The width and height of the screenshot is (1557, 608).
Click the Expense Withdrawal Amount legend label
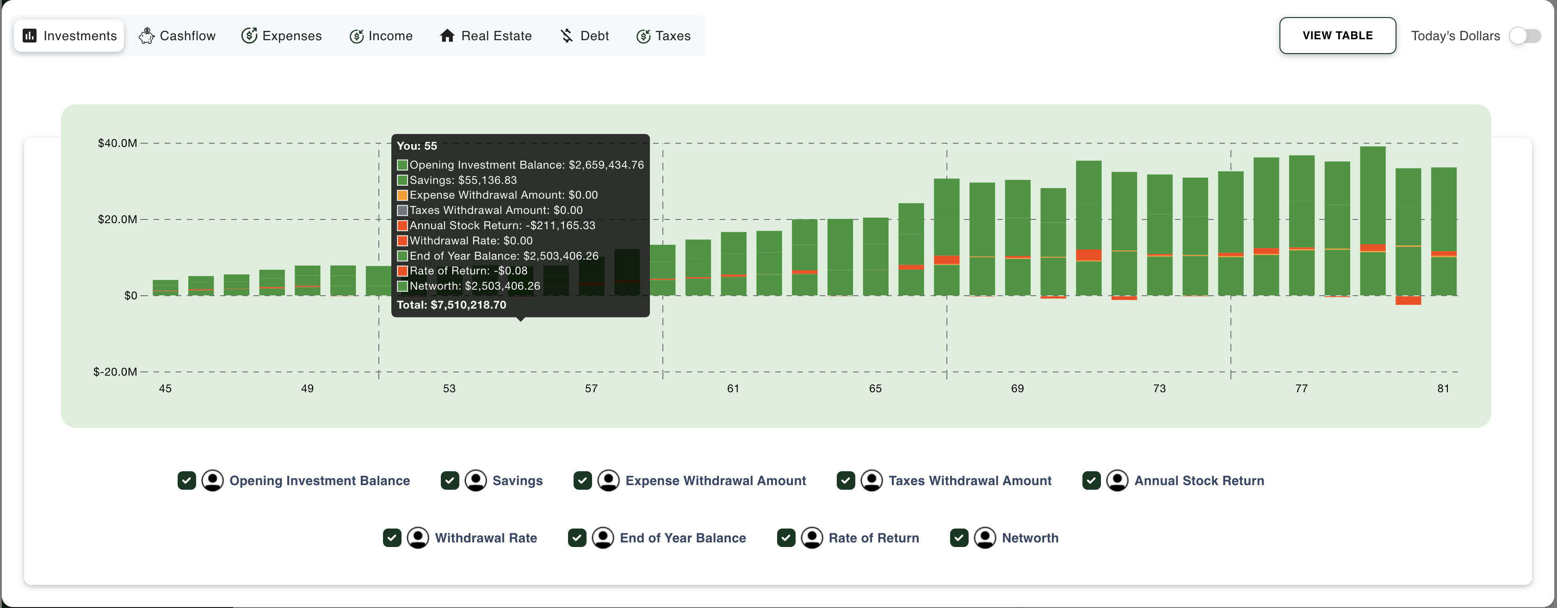(x=715, y=480)
